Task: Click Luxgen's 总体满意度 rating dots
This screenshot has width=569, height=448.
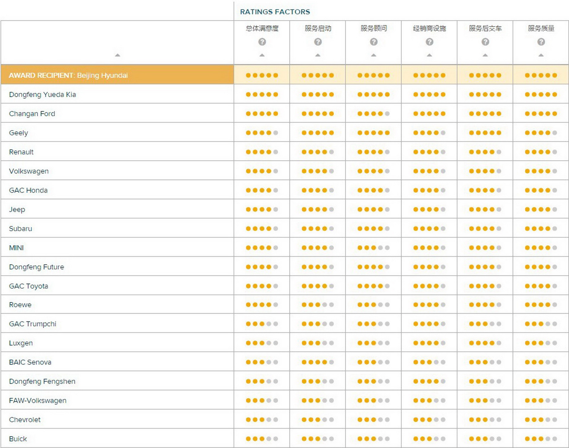Action: (x=262, y=343)
